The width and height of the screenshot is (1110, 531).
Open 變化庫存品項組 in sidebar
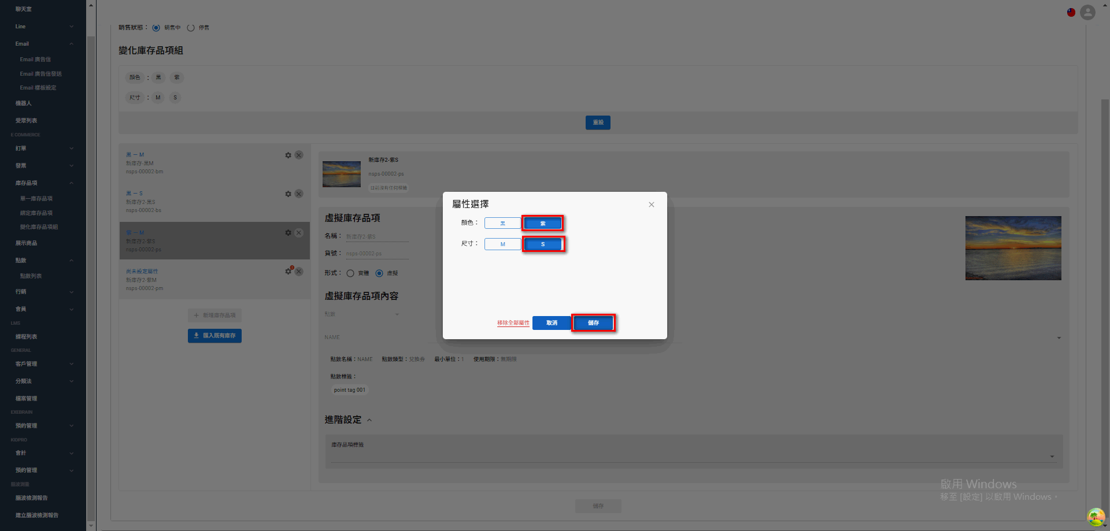coord(39,227)
